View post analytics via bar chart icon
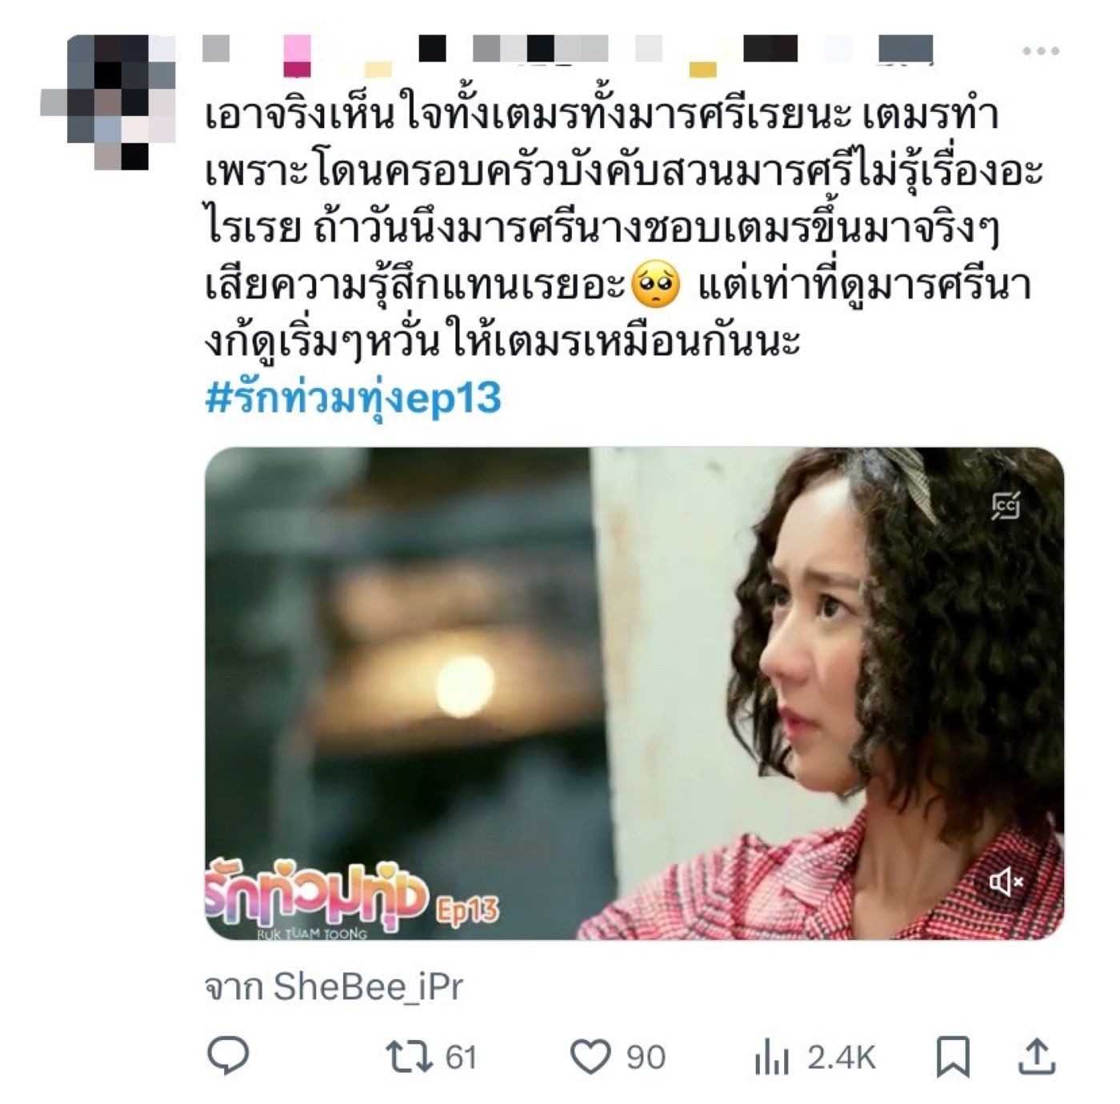 [771, 1058]
